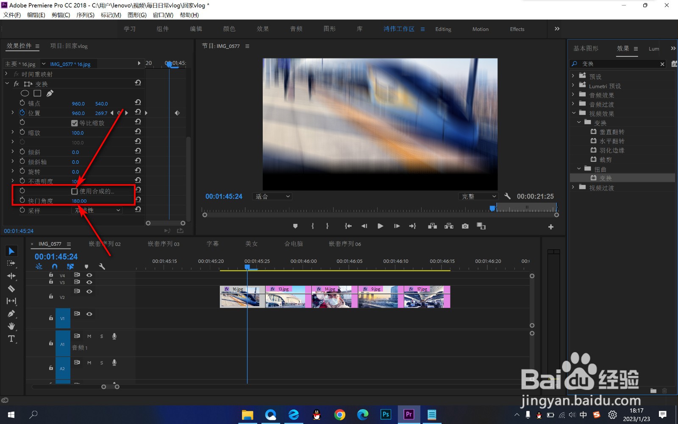Step forward one frame

[397, 226]
